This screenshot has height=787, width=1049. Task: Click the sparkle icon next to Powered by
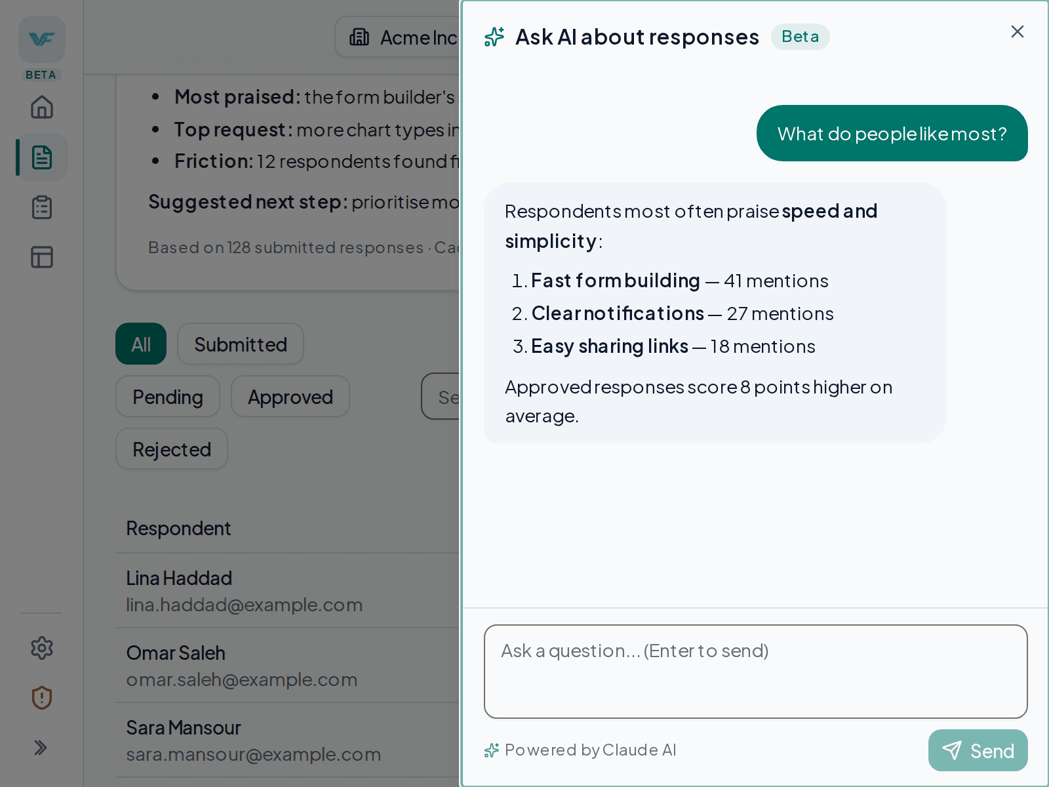[492, 750]
